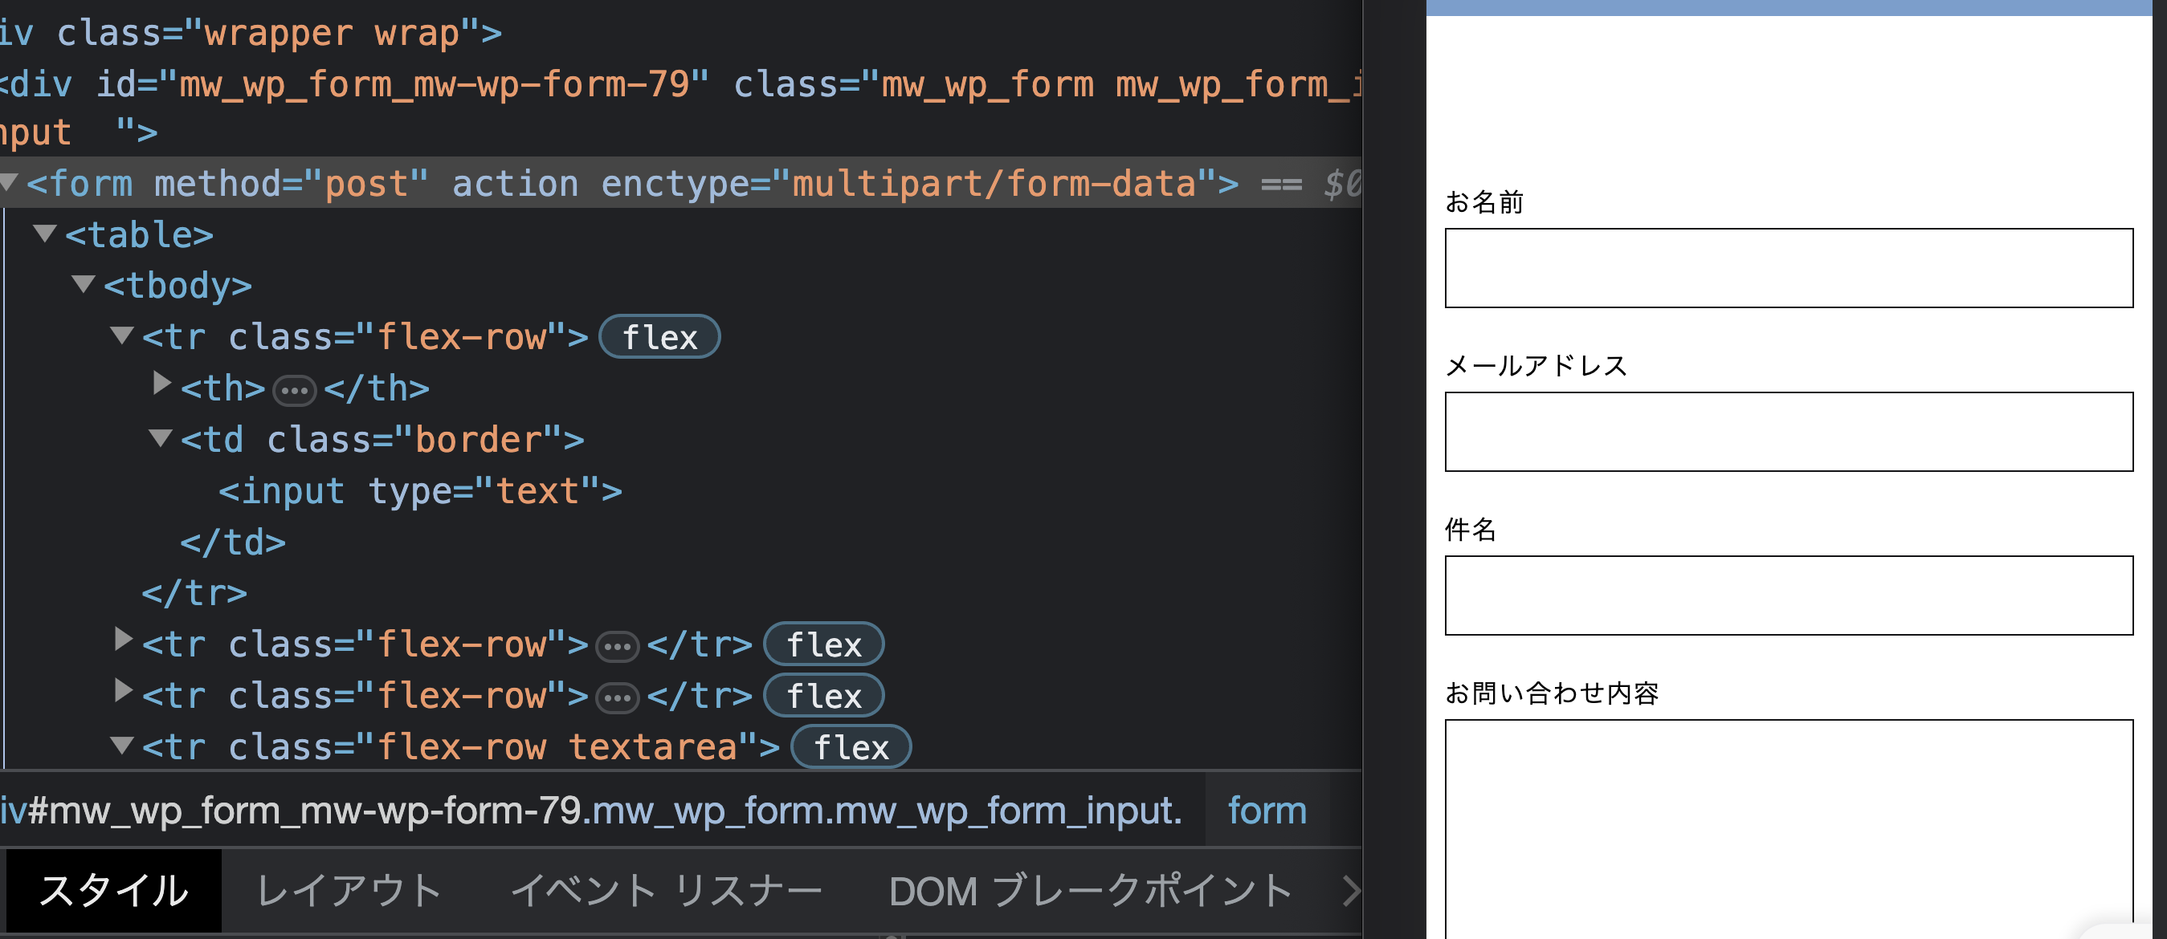Select the mw_wp_form_mw-wp-form-79 div breadcrumb
Viewport: 2167px width, 939px height.
coord(590,811)
